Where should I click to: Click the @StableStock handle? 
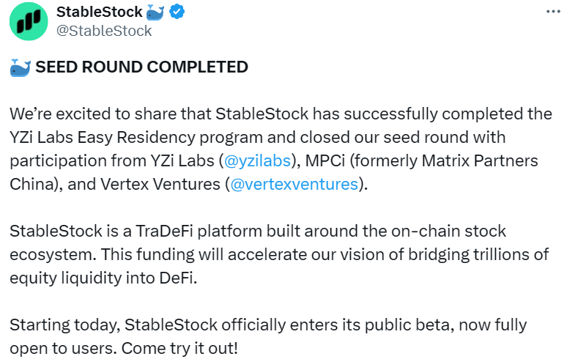pyautogui.click(x=104, y=31)
